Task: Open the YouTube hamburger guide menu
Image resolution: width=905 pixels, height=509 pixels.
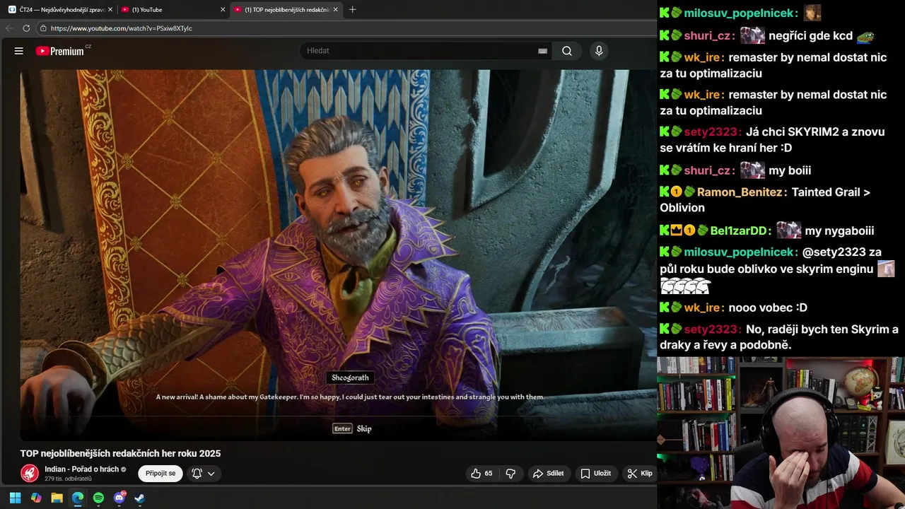Action: (x=19, y=51)
